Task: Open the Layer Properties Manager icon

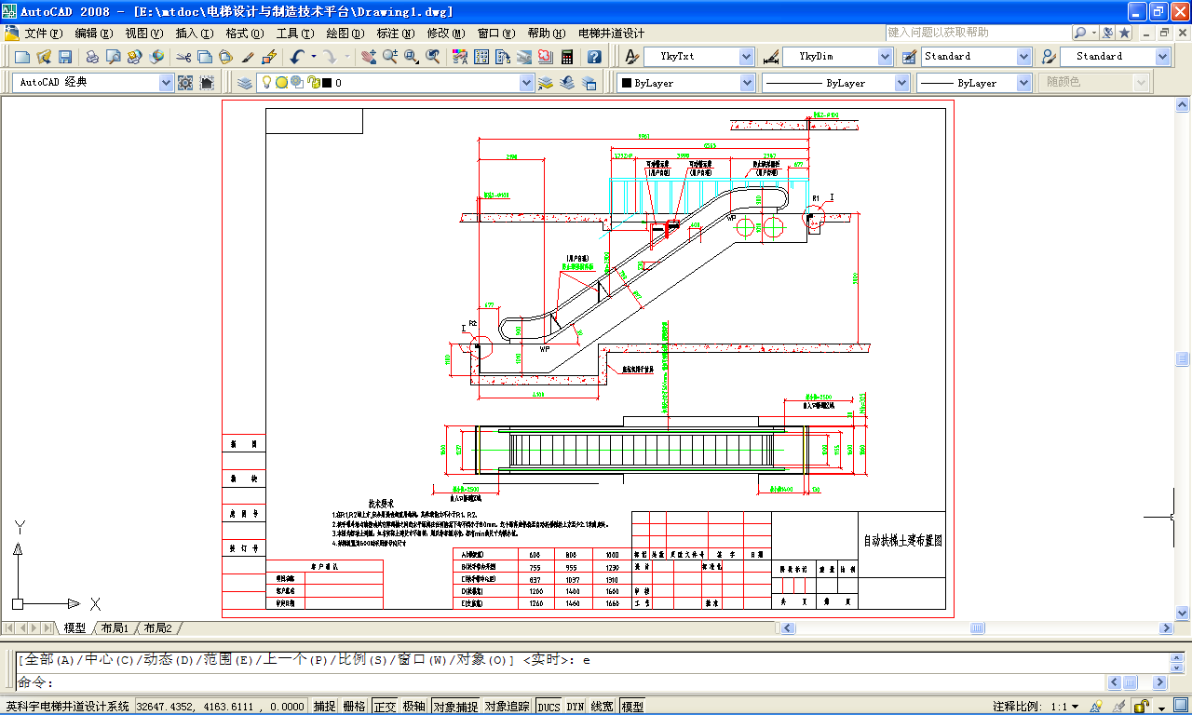Action: (x=245, y=83)
